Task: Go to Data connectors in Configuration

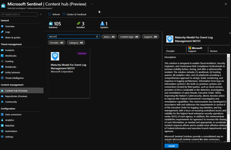Action: (x=13, y=115)
